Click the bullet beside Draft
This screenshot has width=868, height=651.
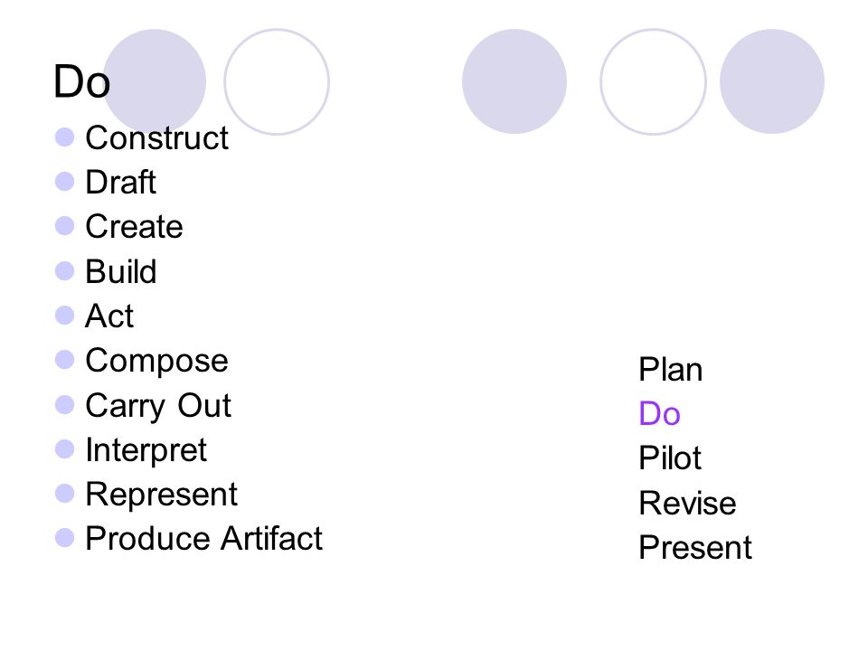click(65, 182)
